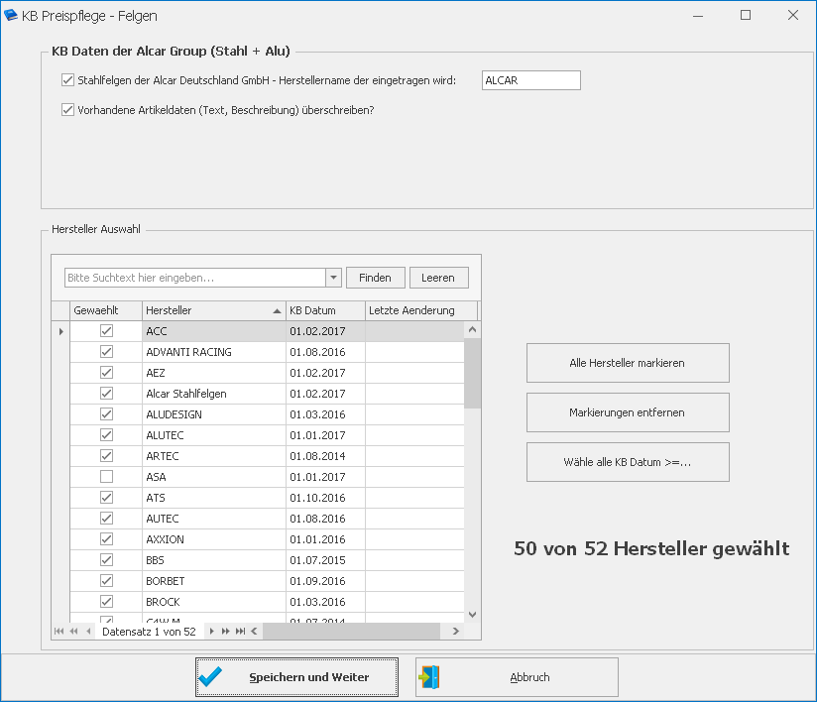This screenshot has height=702, width=817.
Task: Go to first record navigator icon
Action: click(x=58, y=632)
